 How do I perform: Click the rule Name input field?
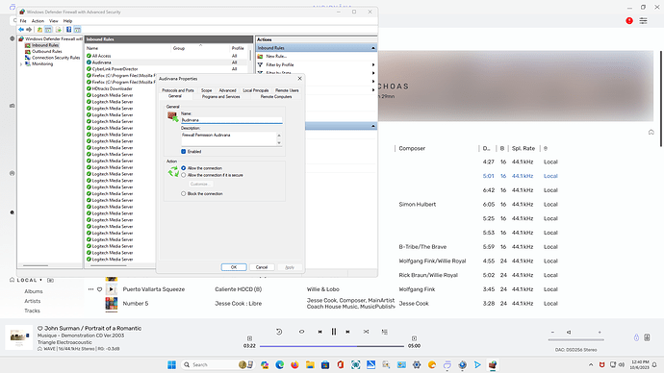coord(232,120)
